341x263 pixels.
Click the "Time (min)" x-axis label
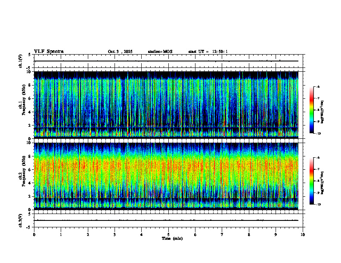(172, 239)
